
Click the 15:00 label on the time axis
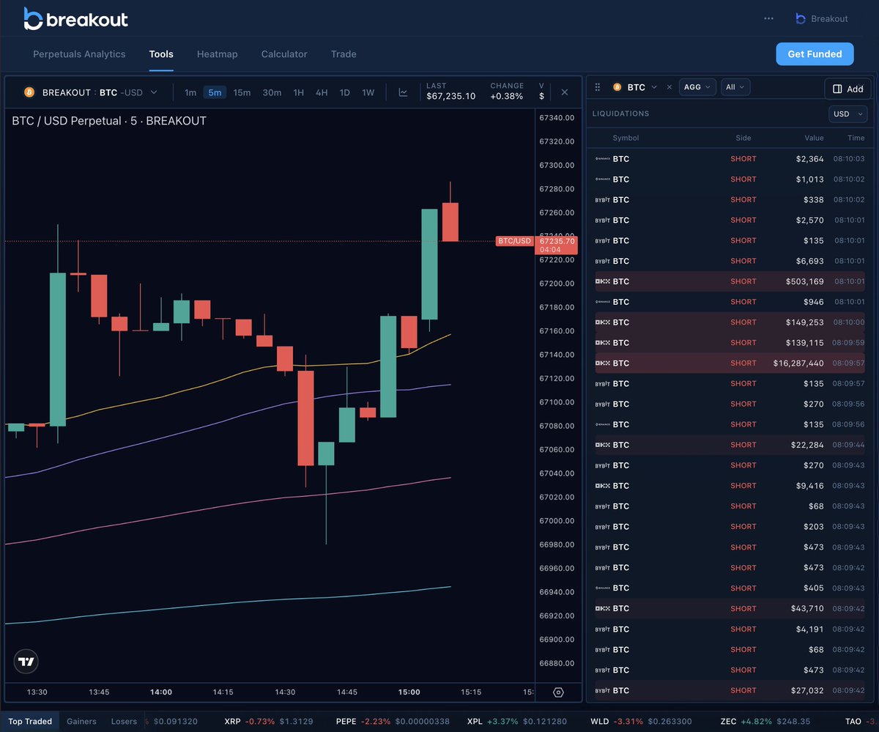409,692
